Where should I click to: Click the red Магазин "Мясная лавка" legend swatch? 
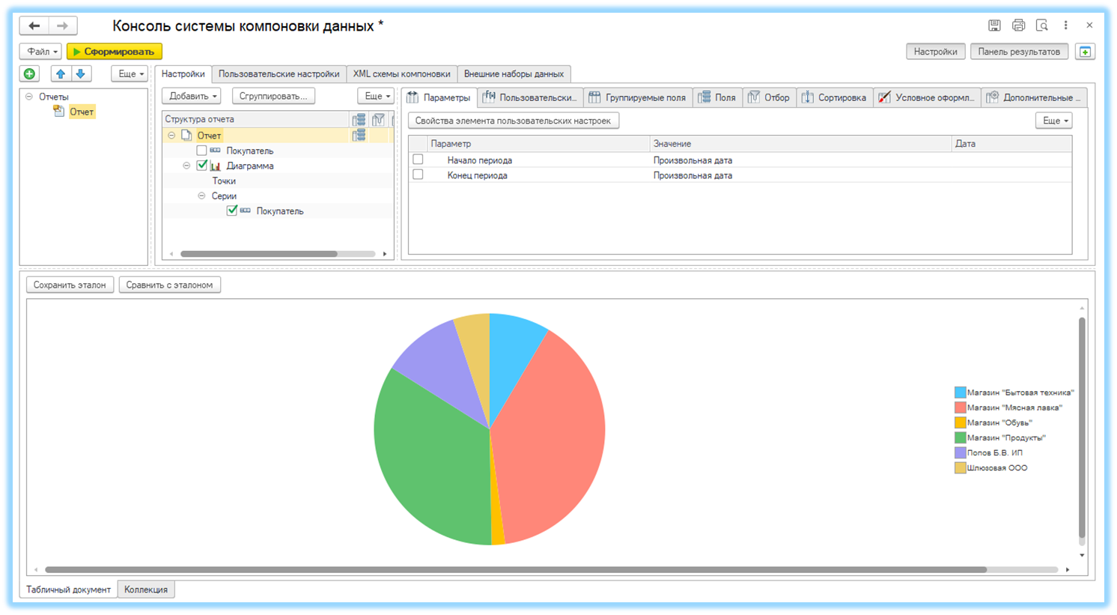(960, 408)
